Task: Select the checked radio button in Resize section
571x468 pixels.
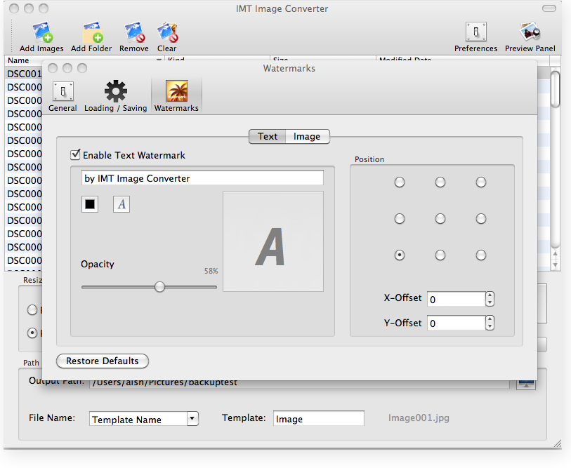Action: (32, 333)
